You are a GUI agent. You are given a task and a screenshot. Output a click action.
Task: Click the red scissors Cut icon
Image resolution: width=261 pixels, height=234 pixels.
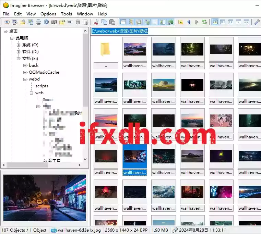click(x=96, y=22)
